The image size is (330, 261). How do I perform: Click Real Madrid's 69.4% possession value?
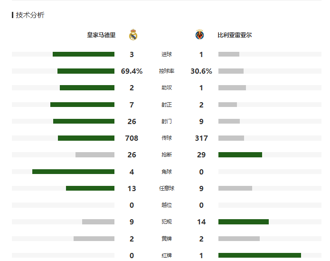pos(132,71)
